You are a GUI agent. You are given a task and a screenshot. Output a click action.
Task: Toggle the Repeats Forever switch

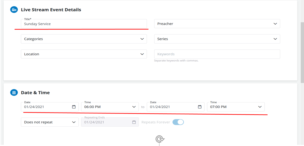(178, 122)
